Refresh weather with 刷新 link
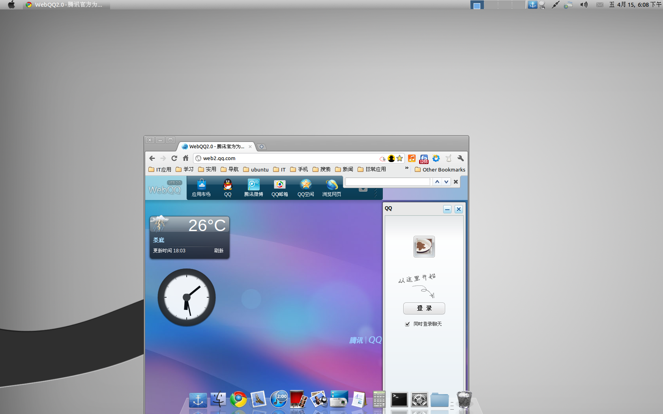 [x=219, y=251]
